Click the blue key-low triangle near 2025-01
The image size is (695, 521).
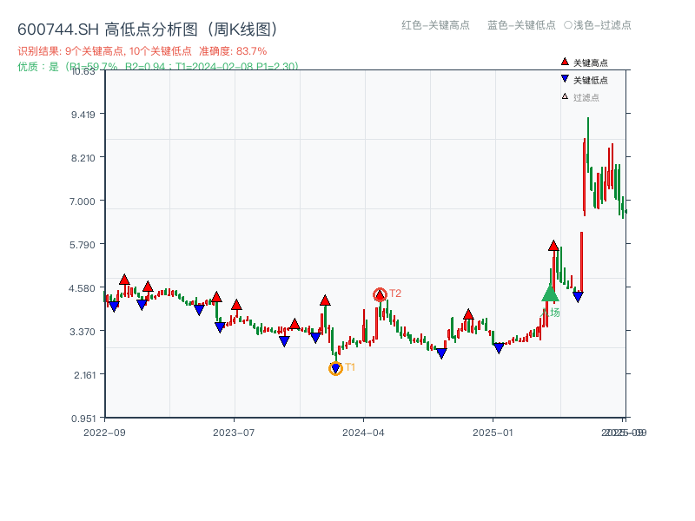click(x=497, y=346)
